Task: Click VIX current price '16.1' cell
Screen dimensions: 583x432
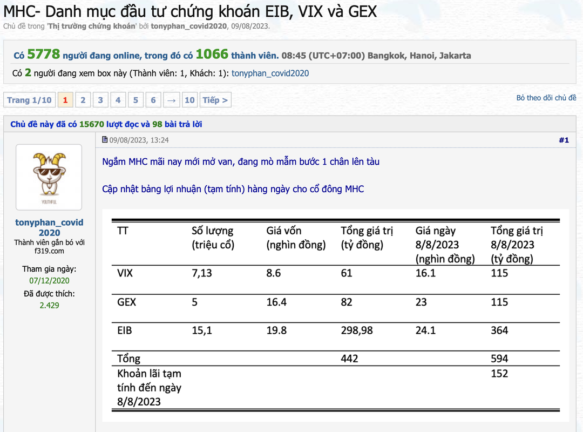Action: click(425, 273)
